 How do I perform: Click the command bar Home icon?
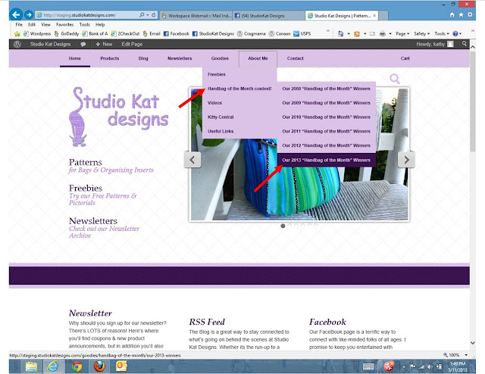[x=340, y=34]
